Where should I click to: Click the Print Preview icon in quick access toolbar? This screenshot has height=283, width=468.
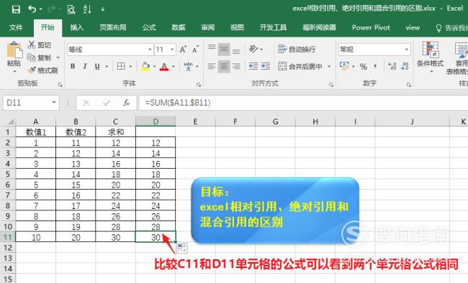71,9
